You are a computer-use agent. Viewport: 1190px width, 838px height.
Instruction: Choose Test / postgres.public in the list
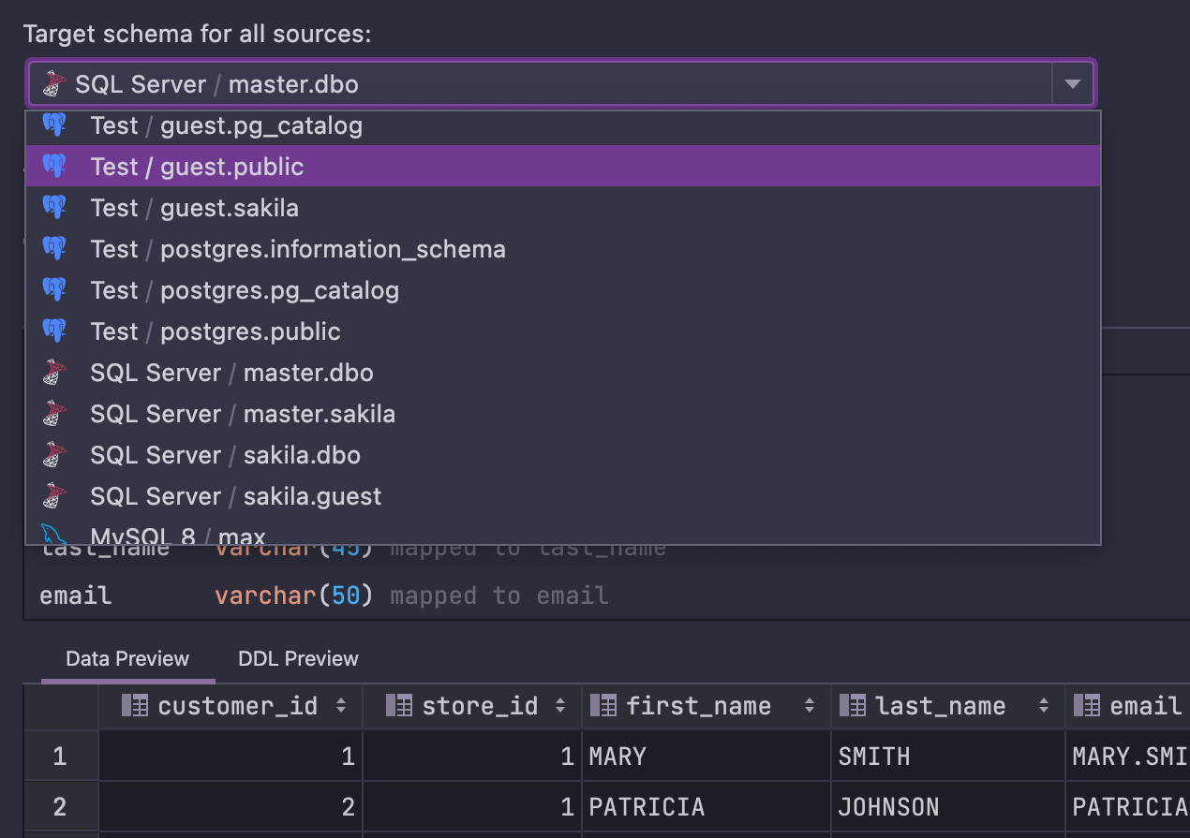215,331
